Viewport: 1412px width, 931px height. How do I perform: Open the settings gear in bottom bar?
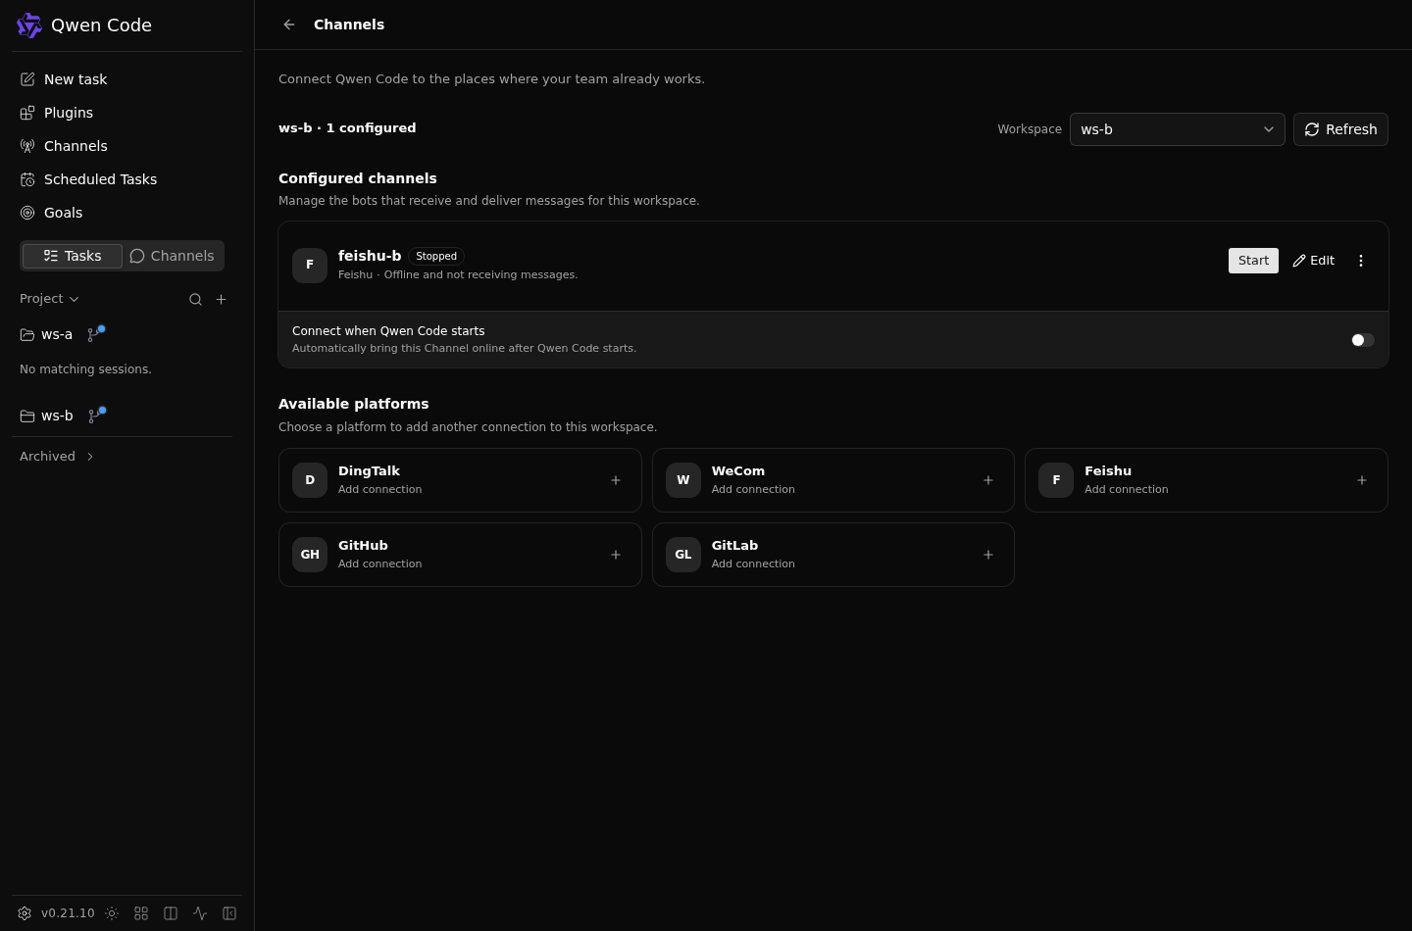click(x=25, y=913)
